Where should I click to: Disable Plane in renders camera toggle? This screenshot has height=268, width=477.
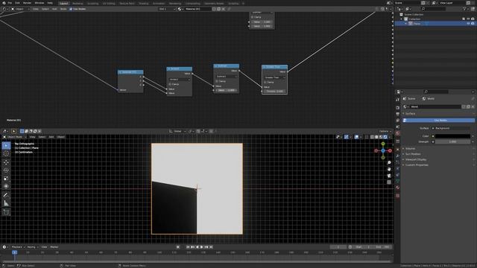tap(473, 23)
